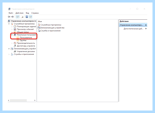Click the Запоминающие устройства tree icon

12,49
